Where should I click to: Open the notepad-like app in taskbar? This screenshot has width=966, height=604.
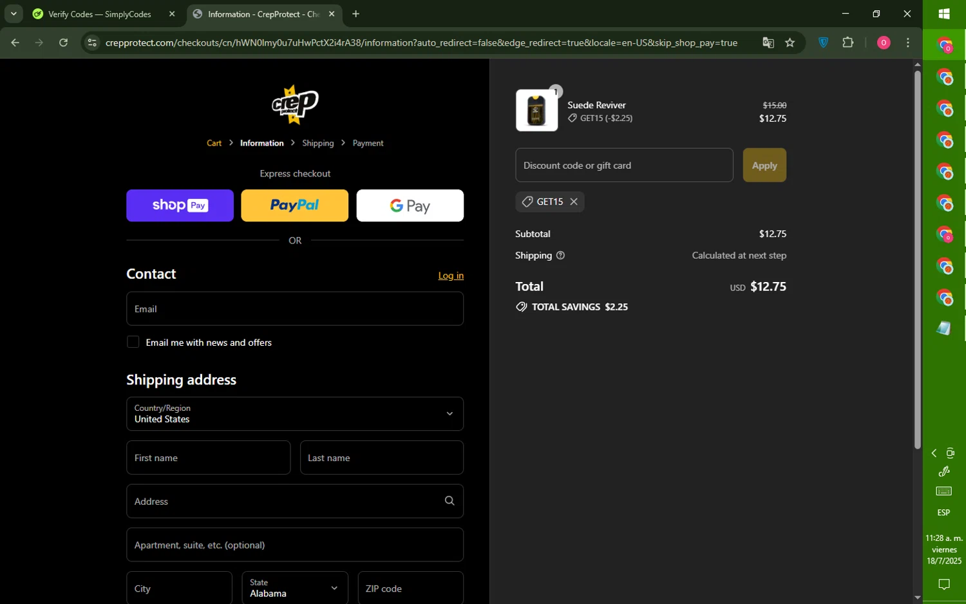click(944, 328)
